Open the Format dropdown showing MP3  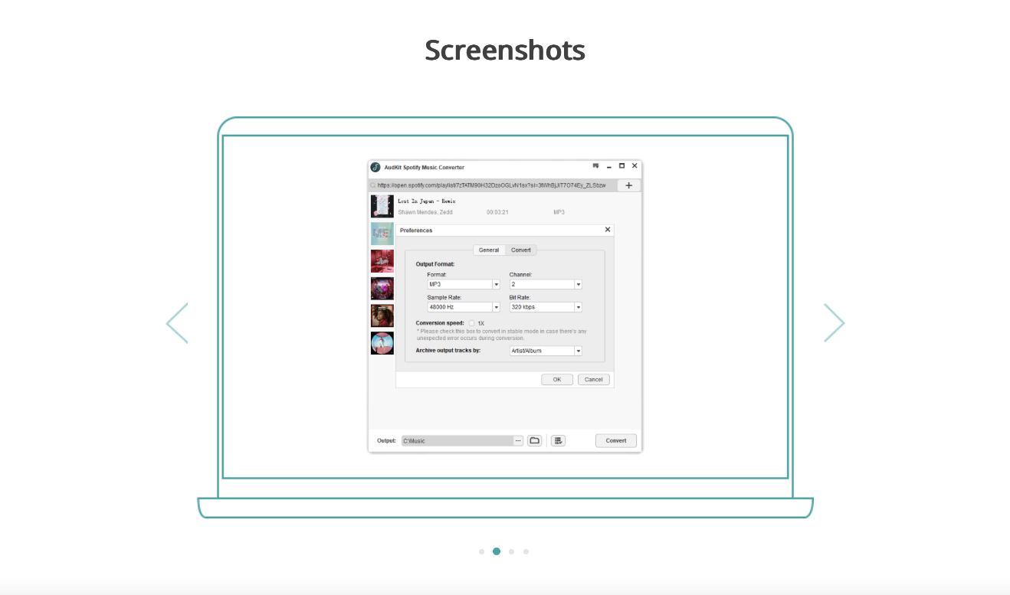464,284
